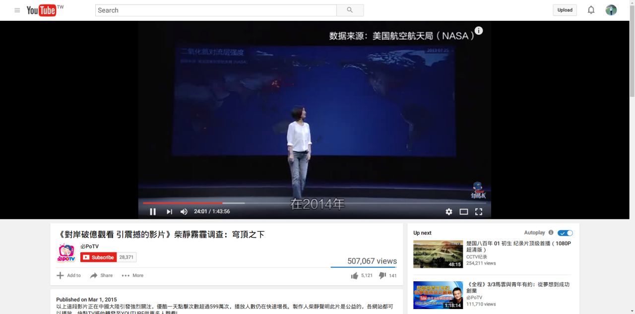This screenshot has height=314, width=635.
Task: Show Autoplay info tooltip icon
Action: click(551, 232)
